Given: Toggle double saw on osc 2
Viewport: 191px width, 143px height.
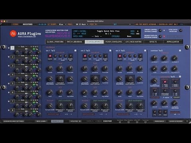Looking at the screenshot, I should pos(105,56).
